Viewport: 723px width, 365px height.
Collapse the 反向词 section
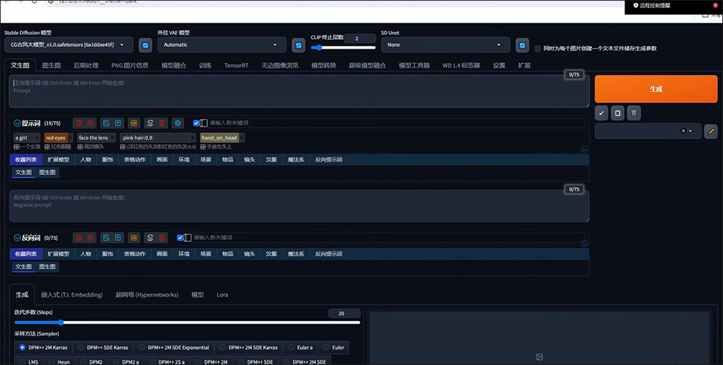(x=17, y=237)
